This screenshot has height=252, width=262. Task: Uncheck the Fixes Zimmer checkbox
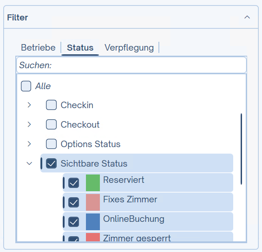click(73, 202)
